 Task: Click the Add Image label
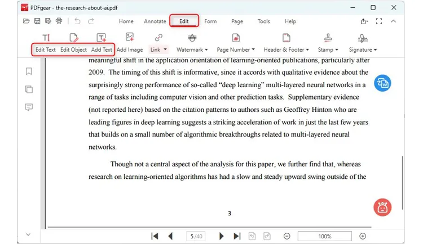click(x=130, y=50)
